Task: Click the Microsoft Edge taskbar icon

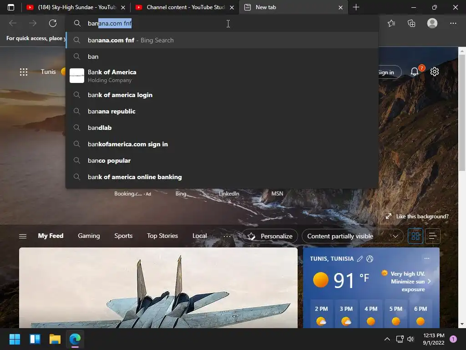Action: tap(75, 339)
